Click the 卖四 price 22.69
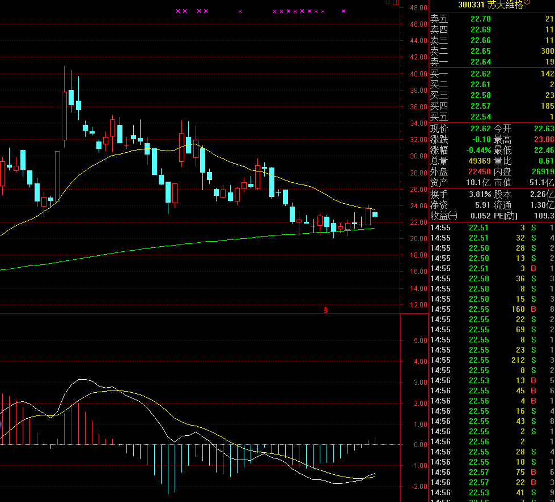The image size is (555, 502). (x=480, y=29)
